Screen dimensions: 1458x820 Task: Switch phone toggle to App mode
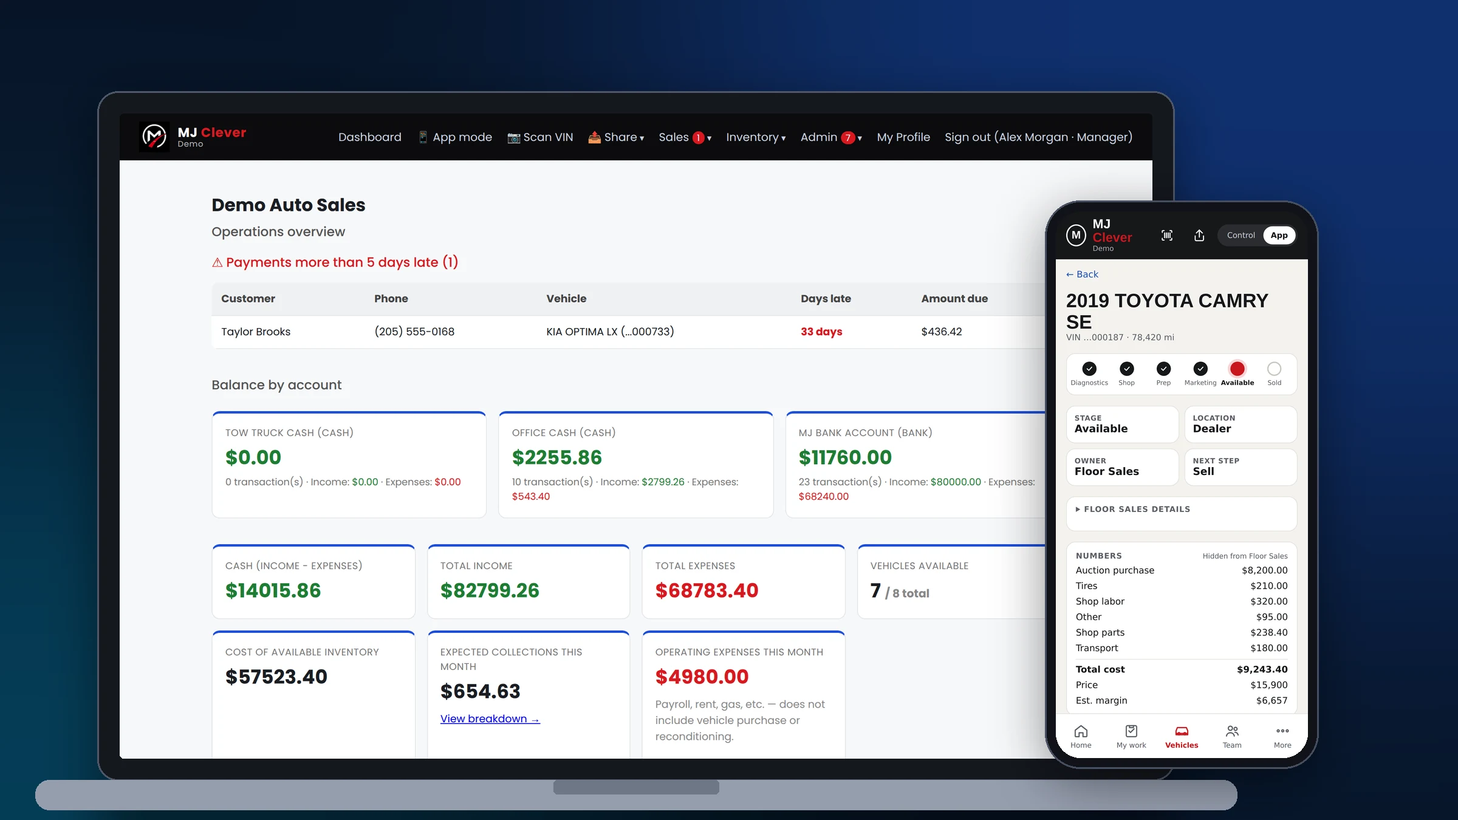[x=1279, y=235]
